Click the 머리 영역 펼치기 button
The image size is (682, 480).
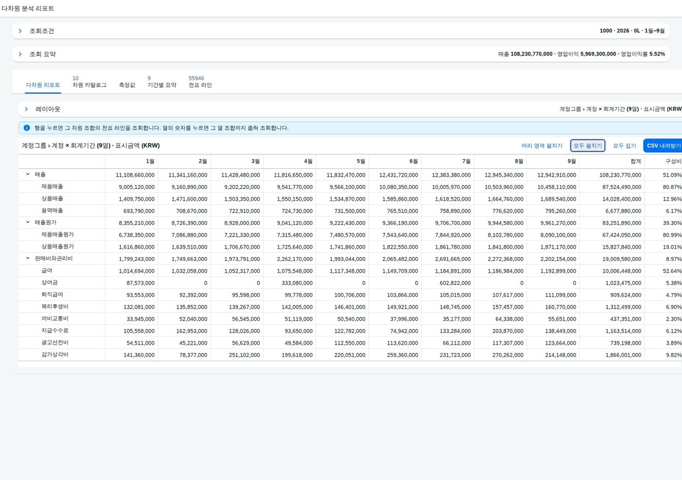point(542,146)
